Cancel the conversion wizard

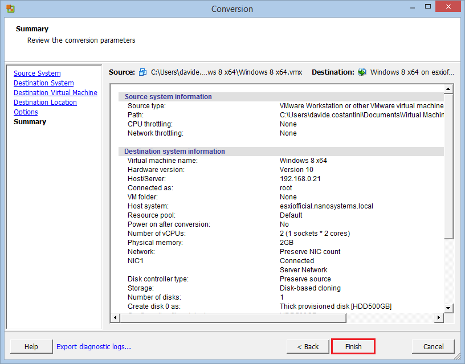click(x=433, y=346)
